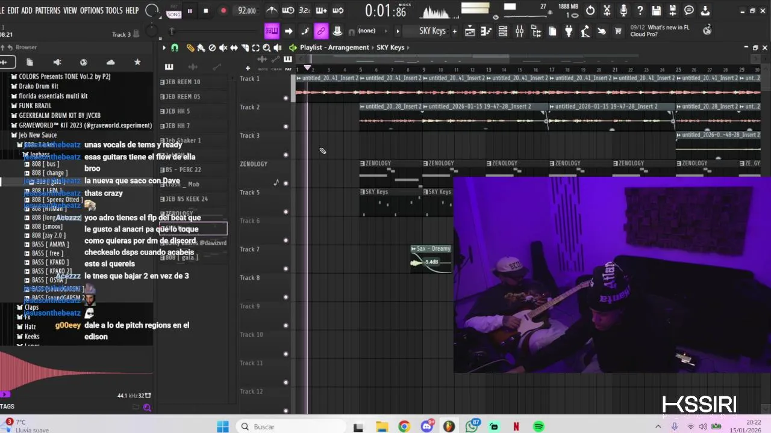Toggle typing keyboard to piano icon
This screenshot has width=771, height=433.
272,31
